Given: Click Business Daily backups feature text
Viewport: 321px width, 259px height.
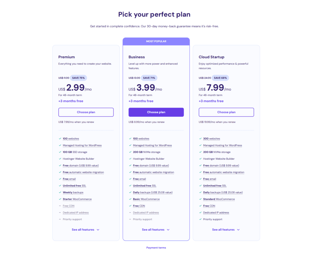Looking at the screenshot, I should pos(153,193).
